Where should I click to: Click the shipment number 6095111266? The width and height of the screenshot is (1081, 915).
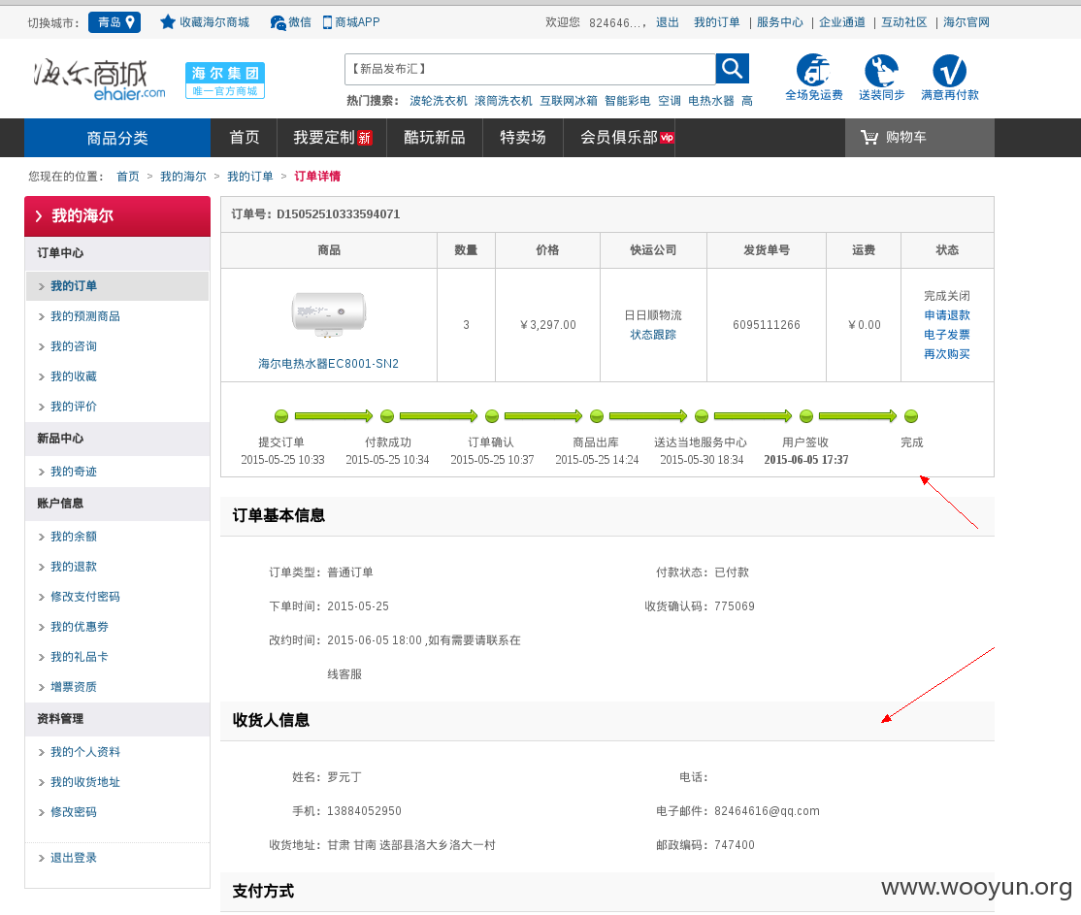766,325
